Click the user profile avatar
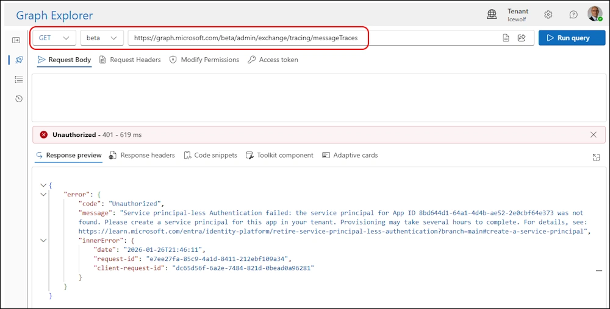The height and width of the screenshot is (309, 610). (594, 14)
